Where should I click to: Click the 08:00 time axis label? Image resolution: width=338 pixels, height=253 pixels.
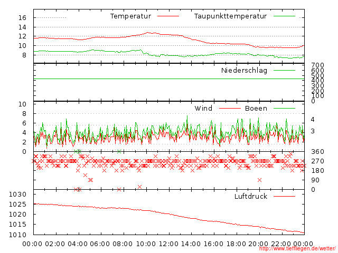tap(123, 244)
